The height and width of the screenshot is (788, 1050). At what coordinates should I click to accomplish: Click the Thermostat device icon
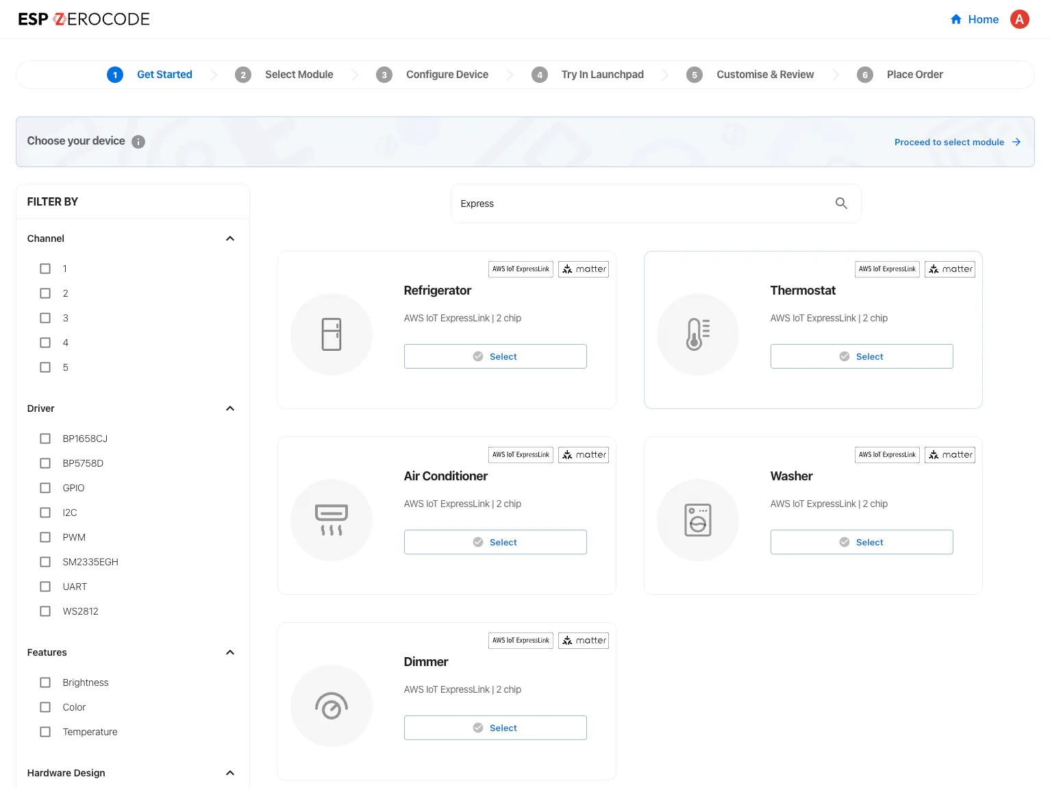[x=697, y=334]
